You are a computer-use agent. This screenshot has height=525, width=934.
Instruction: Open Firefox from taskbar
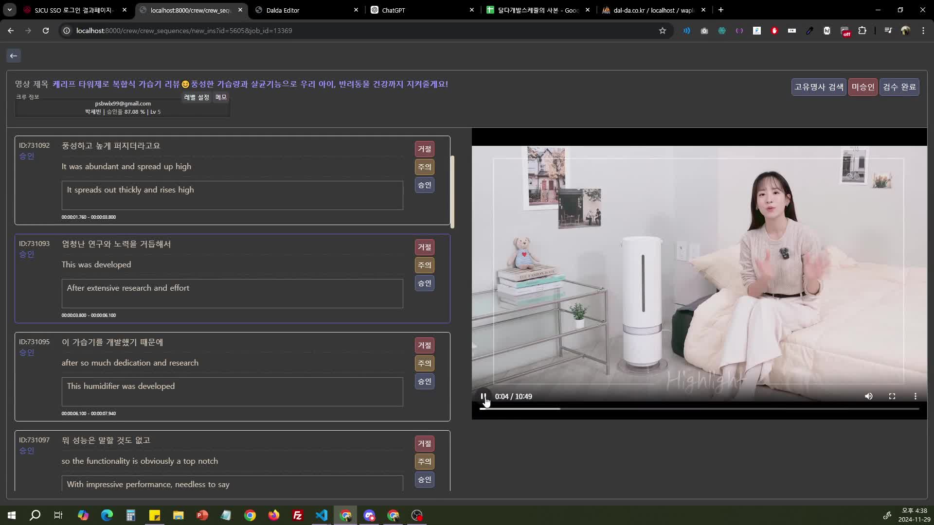click(x=274, y=515)
